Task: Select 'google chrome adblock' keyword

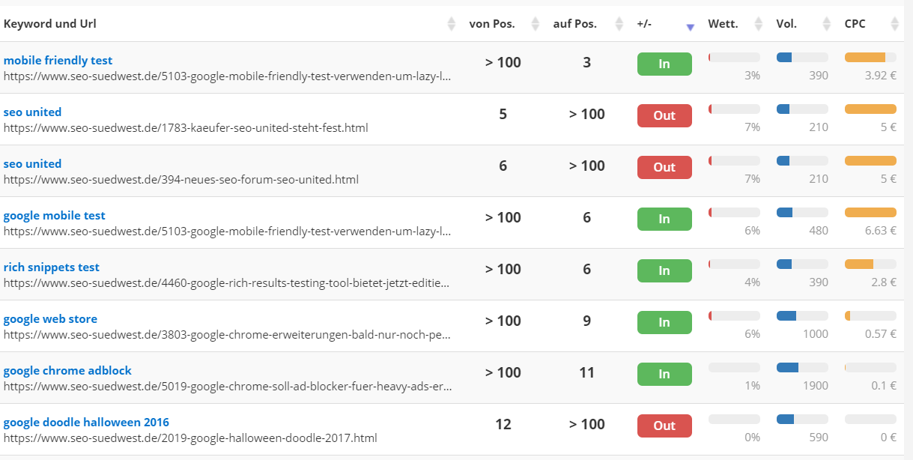Action: coord(67,371)
